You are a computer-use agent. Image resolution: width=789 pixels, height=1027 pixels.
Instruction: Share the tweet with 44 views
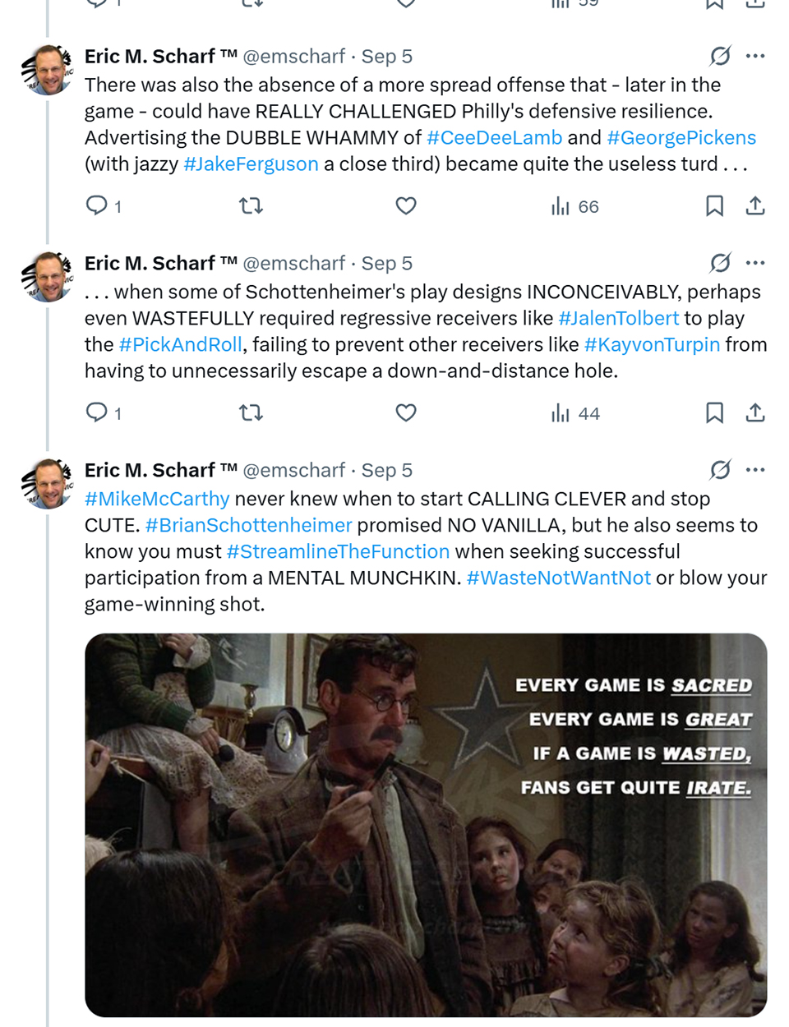tap(755, 412)
